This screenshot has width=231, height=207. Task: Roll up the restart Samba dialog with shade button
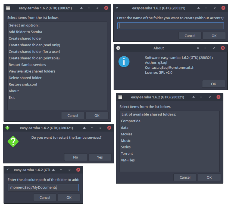click(84, 128)
